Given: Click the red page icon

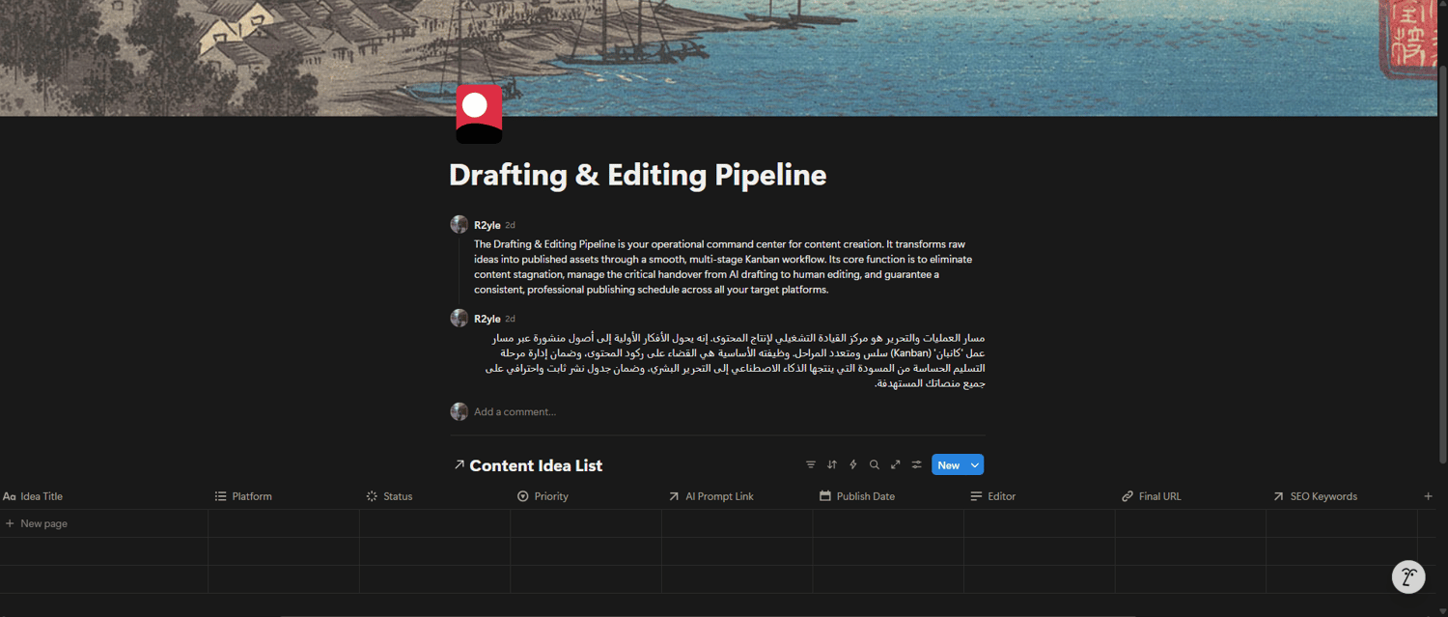Looking at the screenshot, I should pos(479,114).
